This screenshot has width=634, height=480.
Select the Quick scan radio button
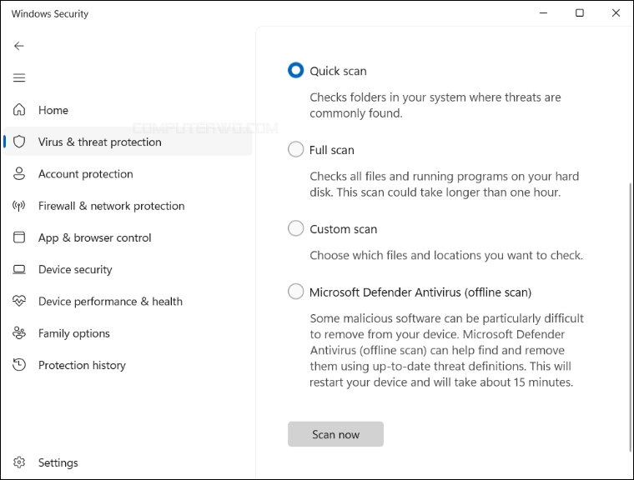(295, 70)
